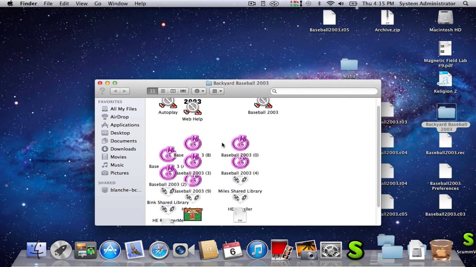The width and height of the screenshot is (476, 267).
Task: Open the Action gear dropdown in Finder toolbar
Action: click(x=199, y=91)
